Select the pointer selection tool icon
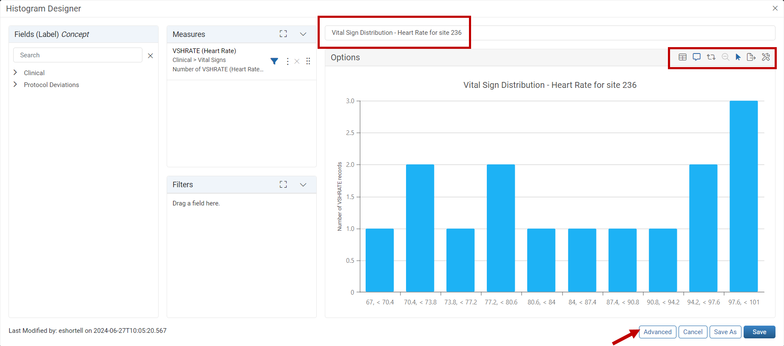 (x=738, y=57)
